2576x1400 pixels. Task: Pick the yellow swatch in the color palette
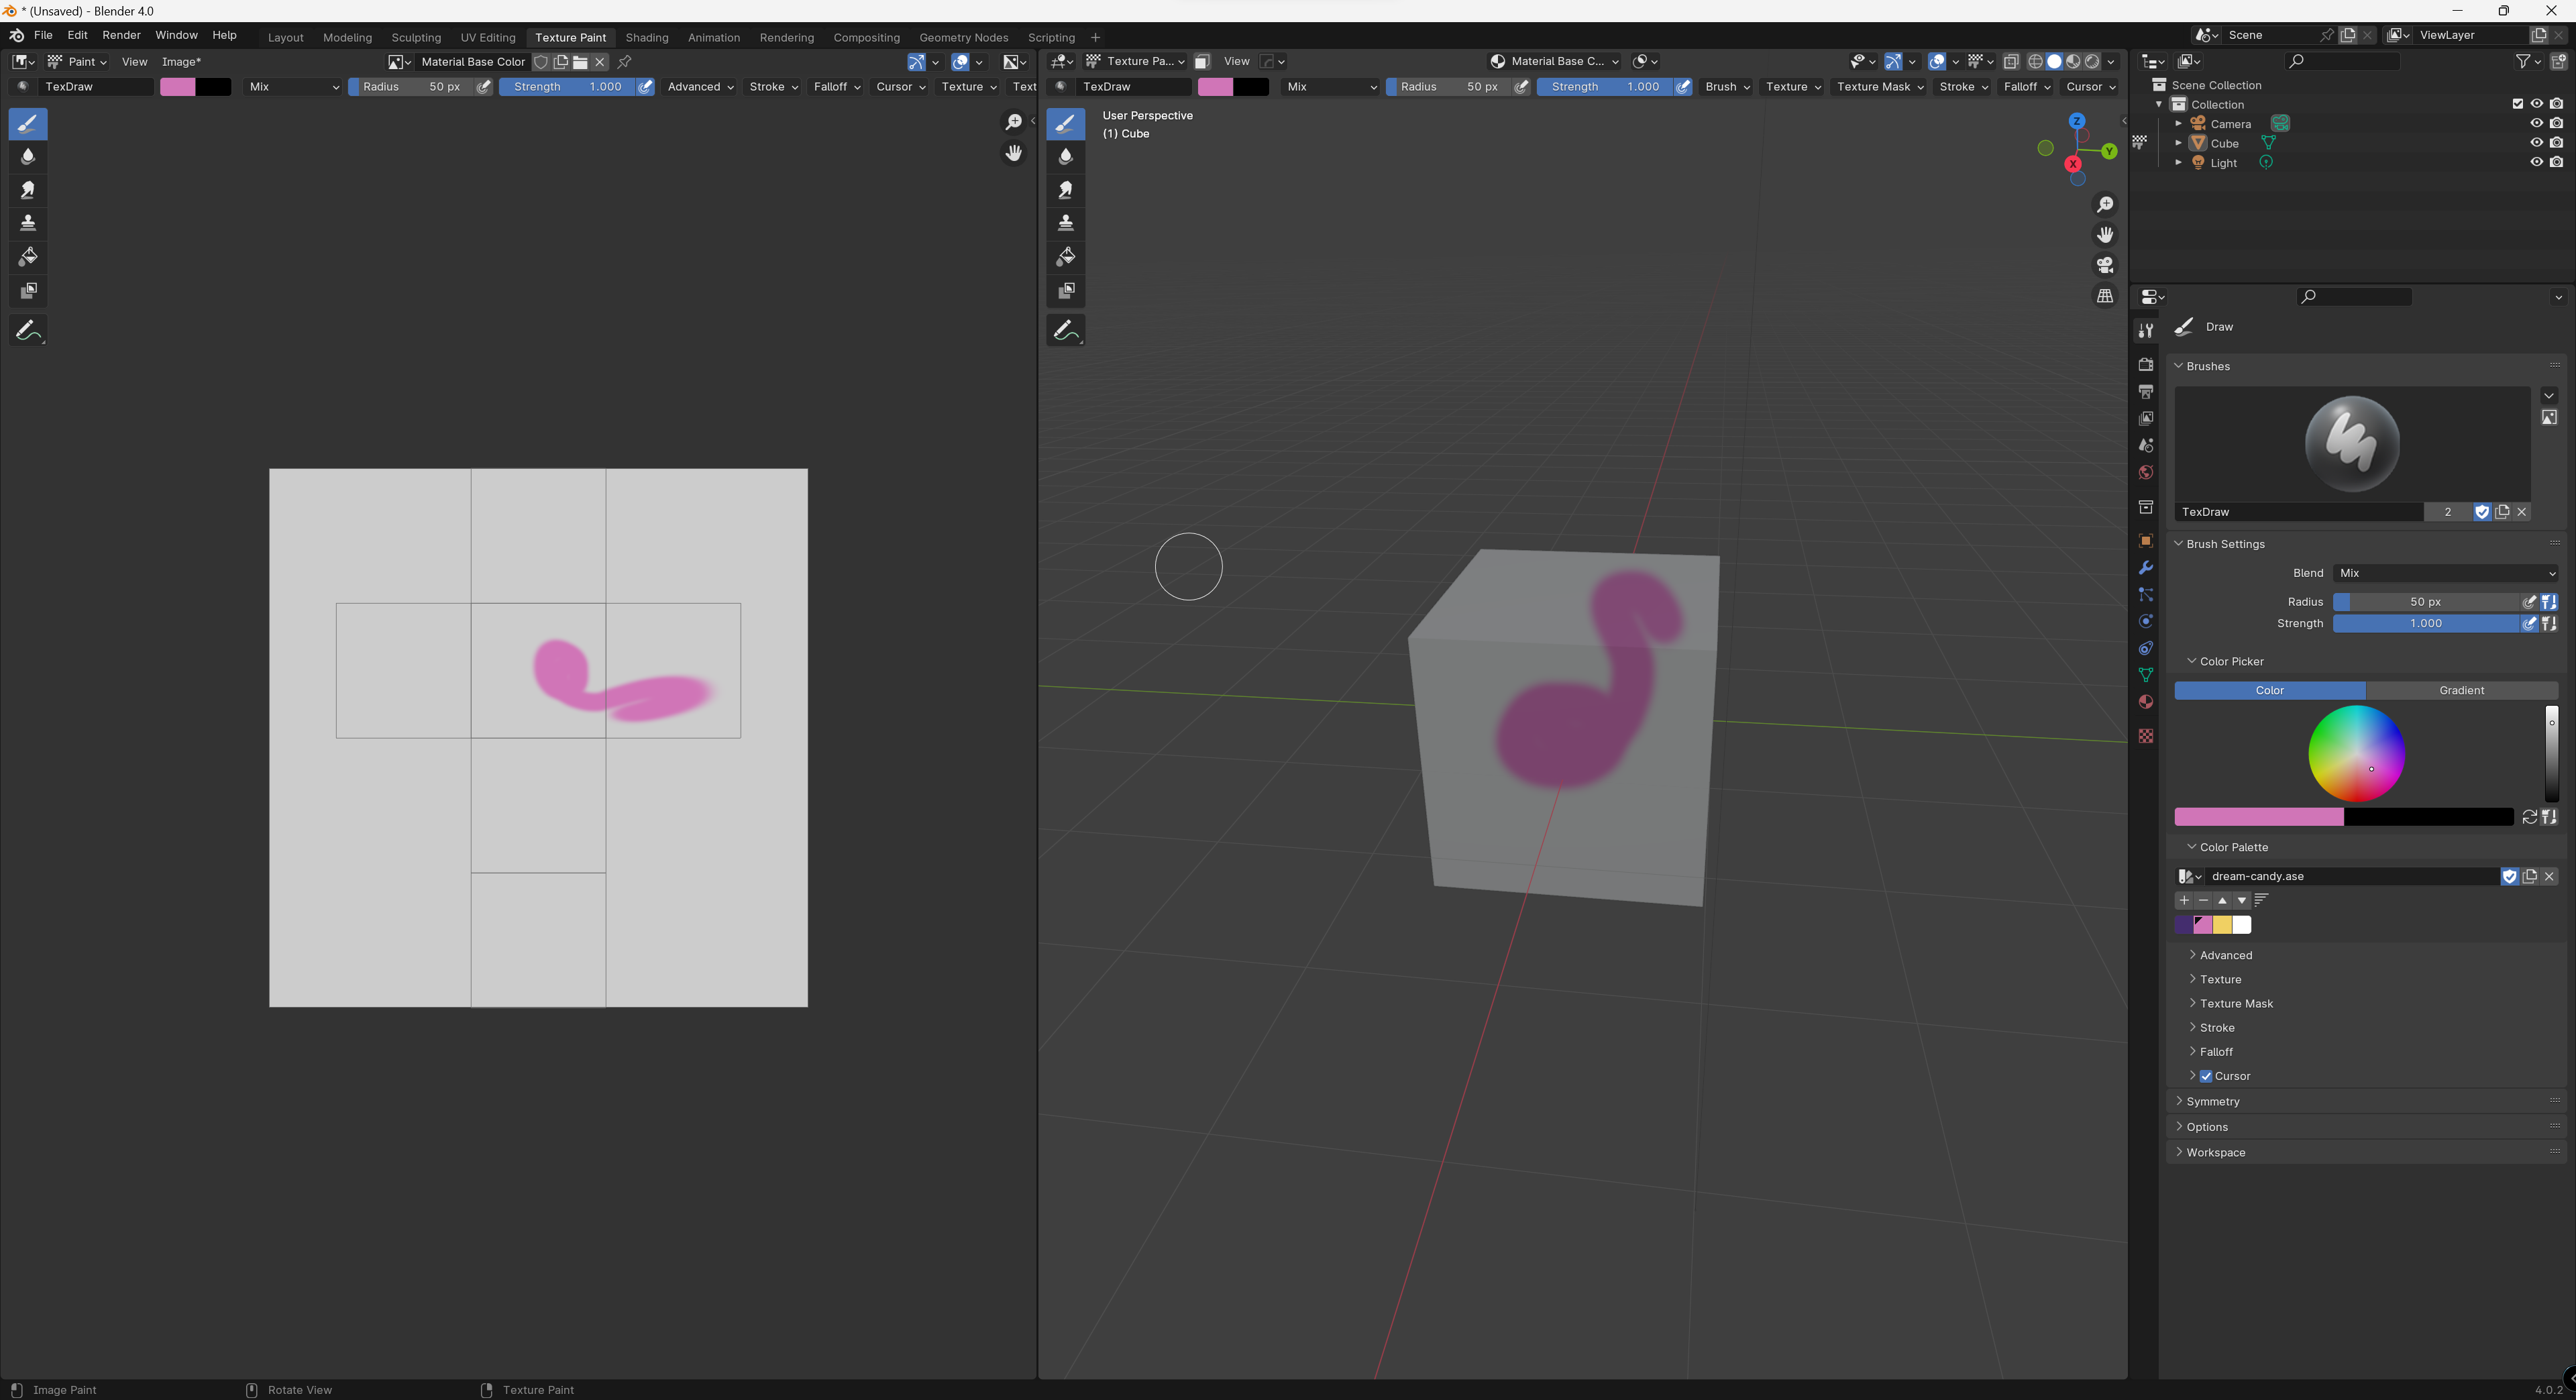2222,925
